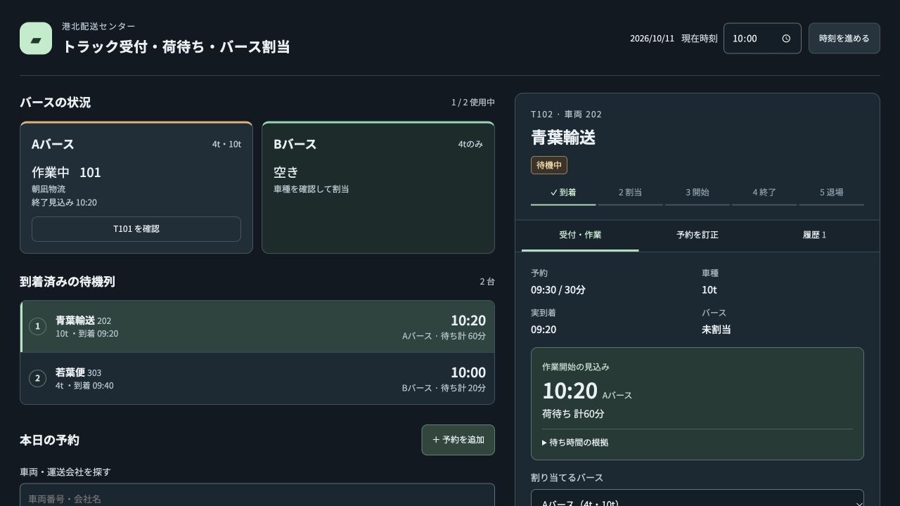Select queue row 青葉輸送 202
This screenshot has height=506, width=900.
click(x=257, y=327)
